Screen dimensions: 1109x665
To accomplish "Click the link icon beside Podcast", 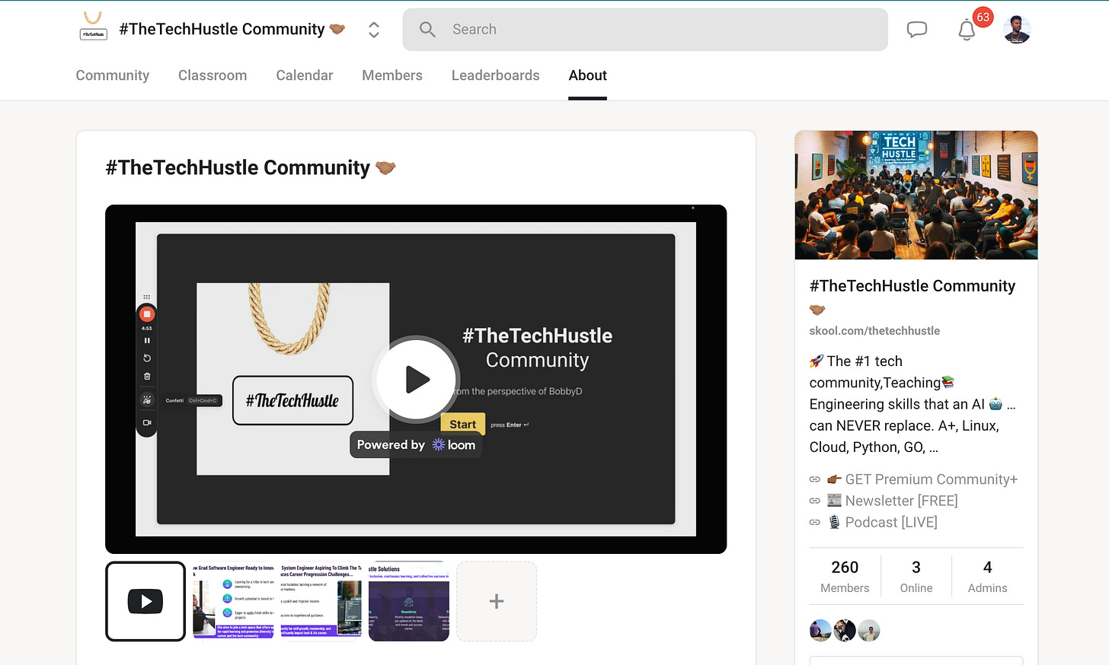I will click(x=815, y=522).
